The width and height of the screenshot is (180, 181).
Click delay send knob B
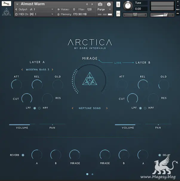124,155
